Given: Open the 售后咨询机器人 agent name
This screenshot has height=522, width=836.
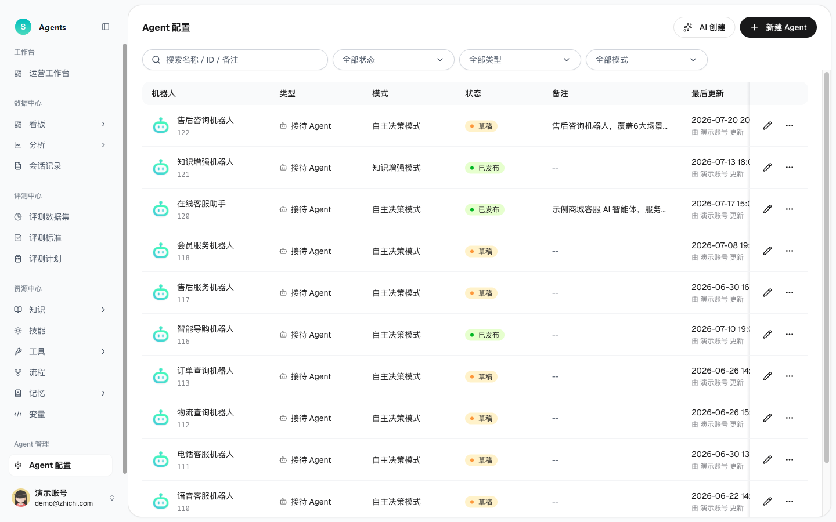Looking at the screenshot, I should click(206, 120).
